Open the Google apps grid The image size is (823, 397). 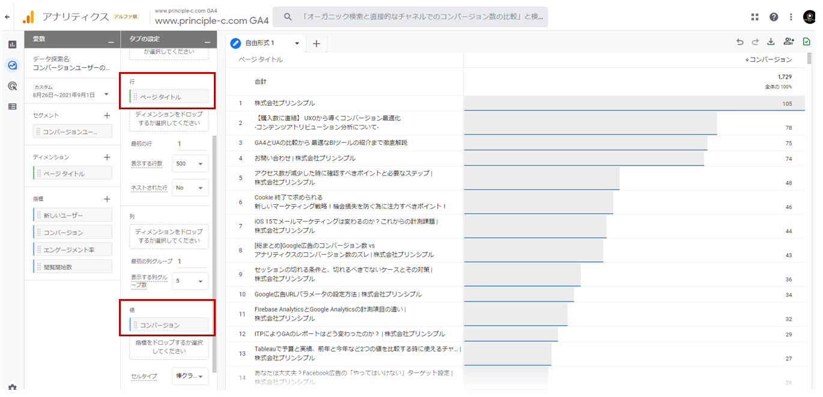[x=755, y=17]
